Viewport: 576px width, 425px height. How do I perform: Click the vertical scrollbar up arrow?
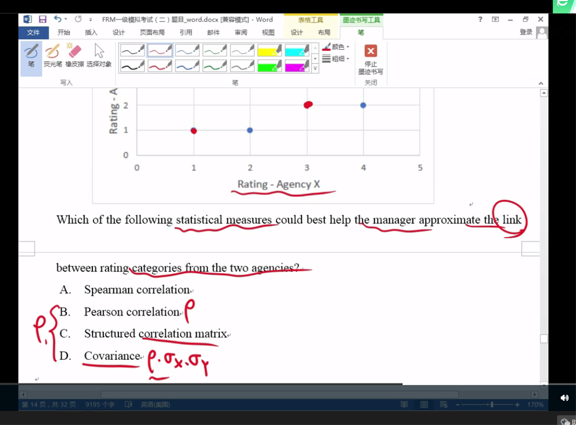[x=544, y=93]
